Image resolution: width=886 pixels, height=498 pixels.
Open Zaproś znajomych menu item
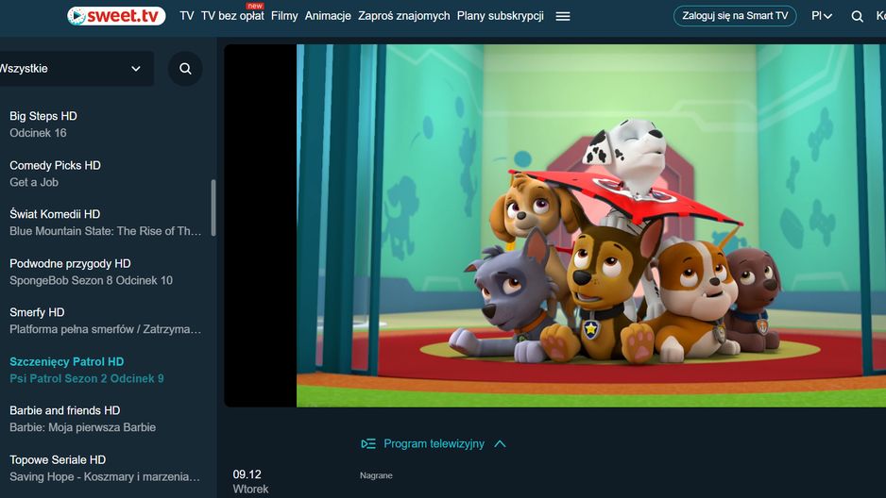pos(404,16)
